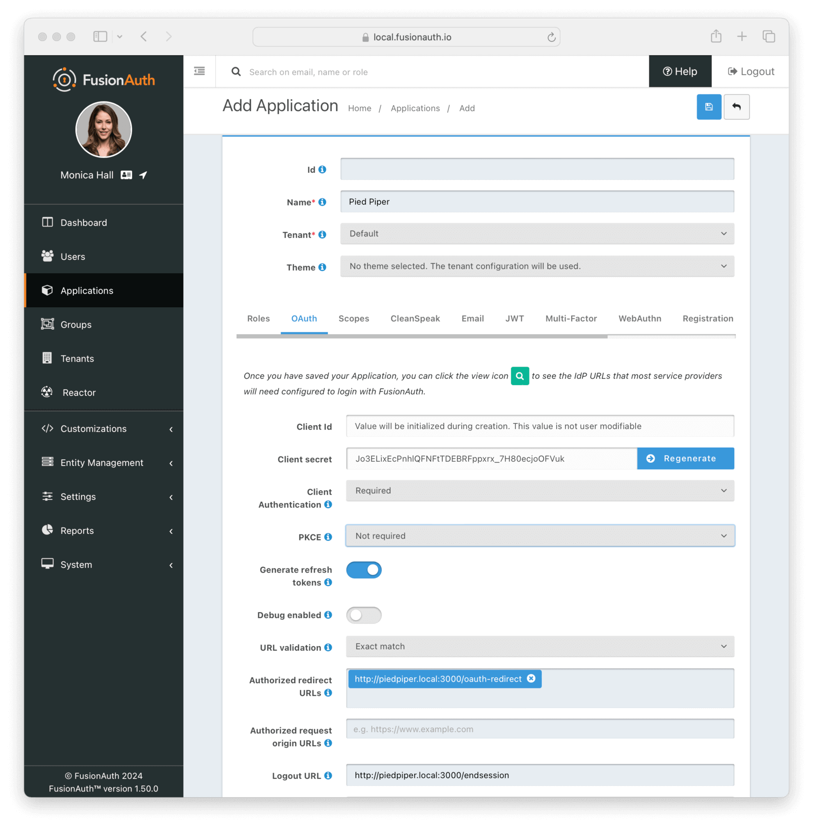
Task: Open the Dashboard section
Action: [83, 222]
